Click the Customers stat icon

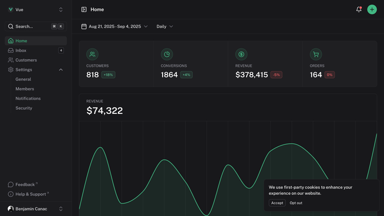pos(92,54)
